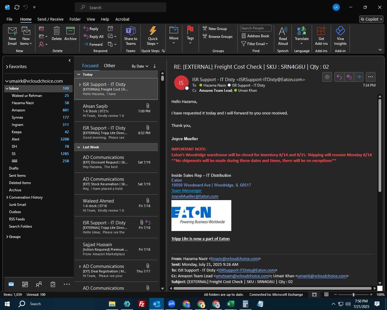Start Read Aloud speech

[283, 36]
